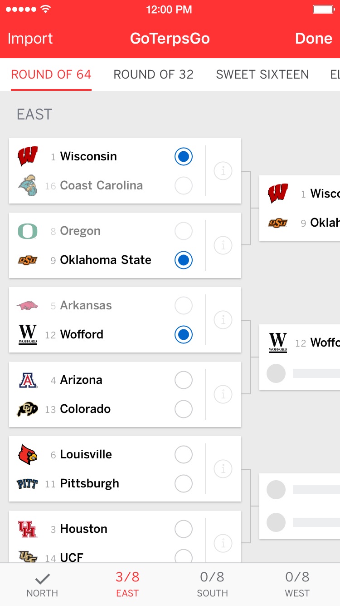340x606 pixels.
Task: Pick Colorado radio button
Action: pos(184,409)
